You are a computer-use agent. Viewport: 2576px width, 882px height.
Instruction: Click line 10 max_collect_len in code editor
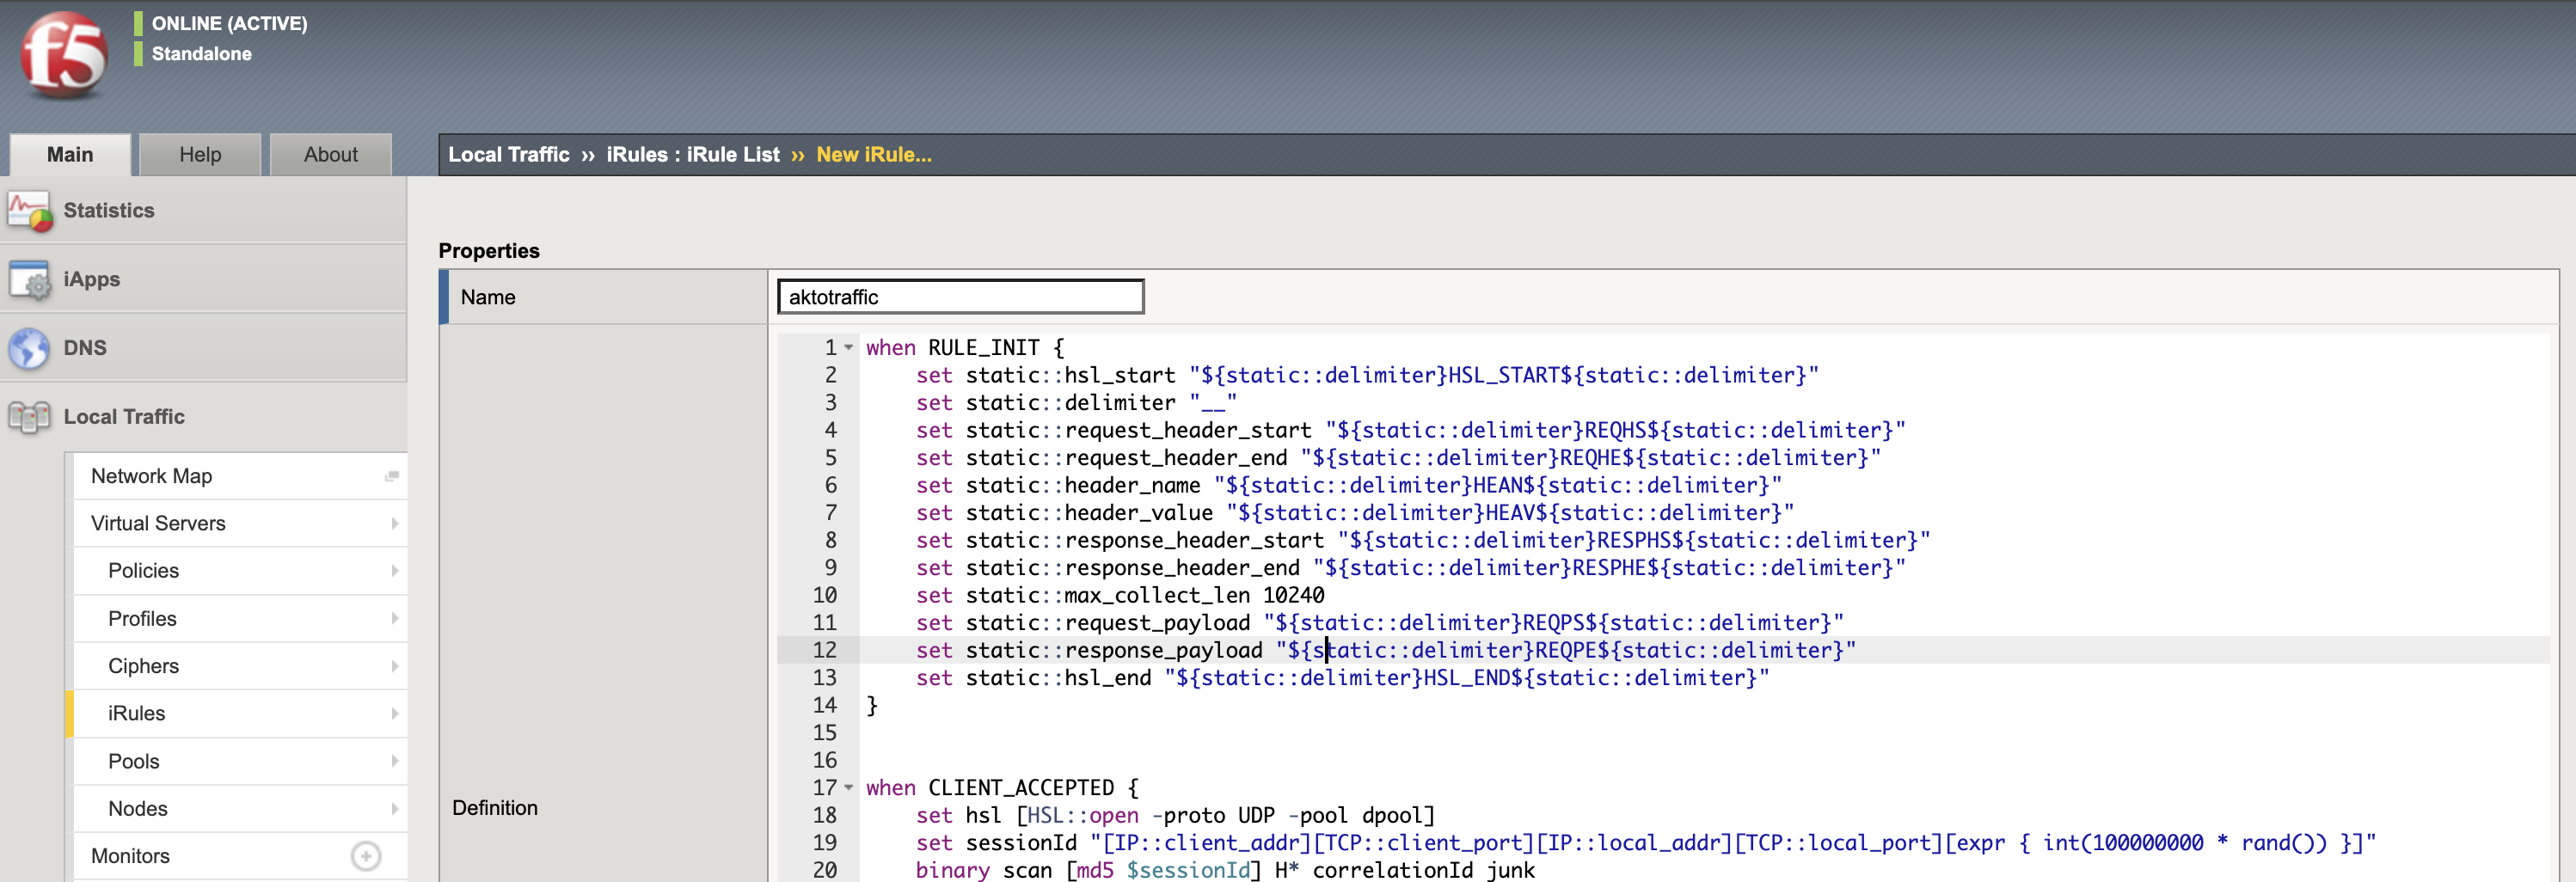[x=1155, y=596]
